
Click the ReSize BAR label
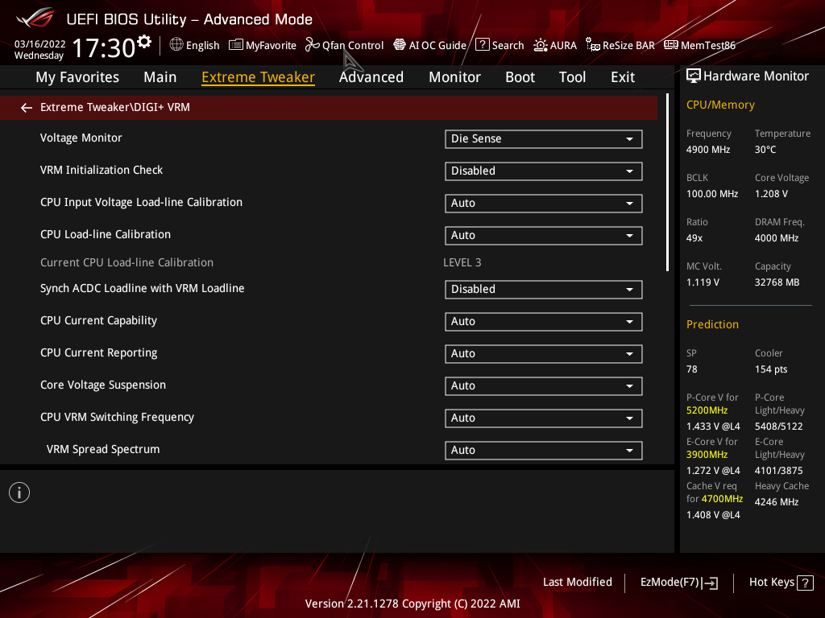(628, 46)
